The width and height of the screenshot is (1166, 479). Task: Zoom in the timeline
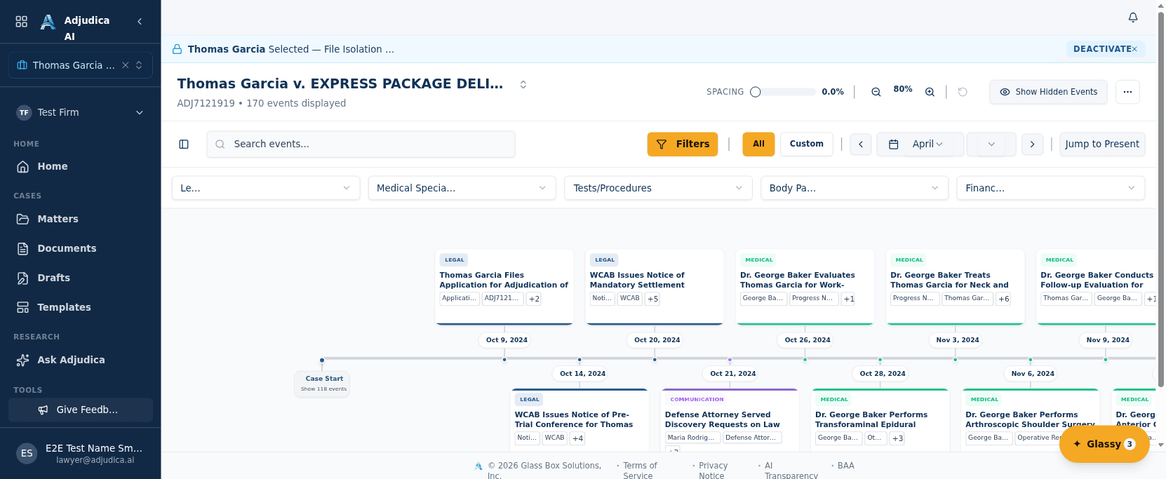(930, 92)
